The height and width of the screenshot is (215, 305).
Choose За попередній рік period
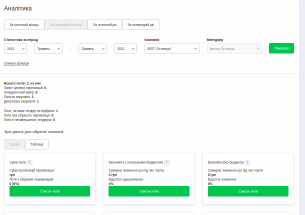[x=140, y=25]
